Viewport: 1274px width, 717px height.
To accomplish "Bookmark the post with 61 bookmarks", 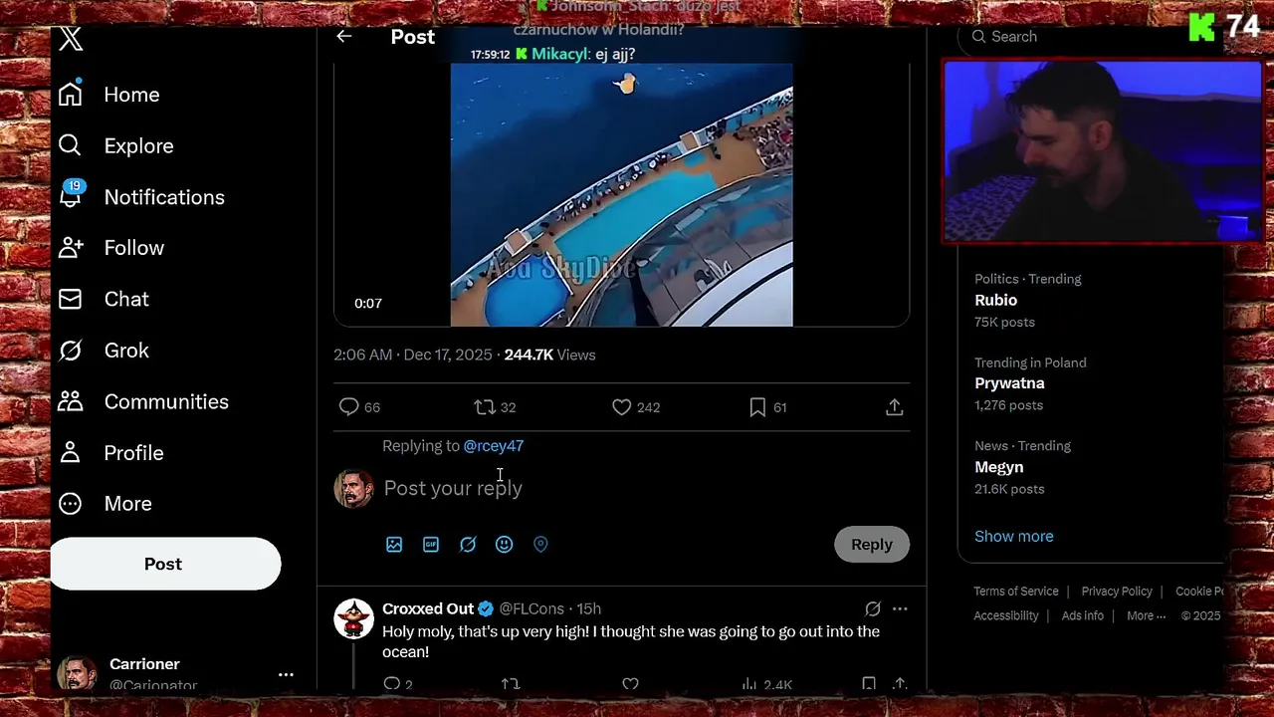I will click(767, 407).
